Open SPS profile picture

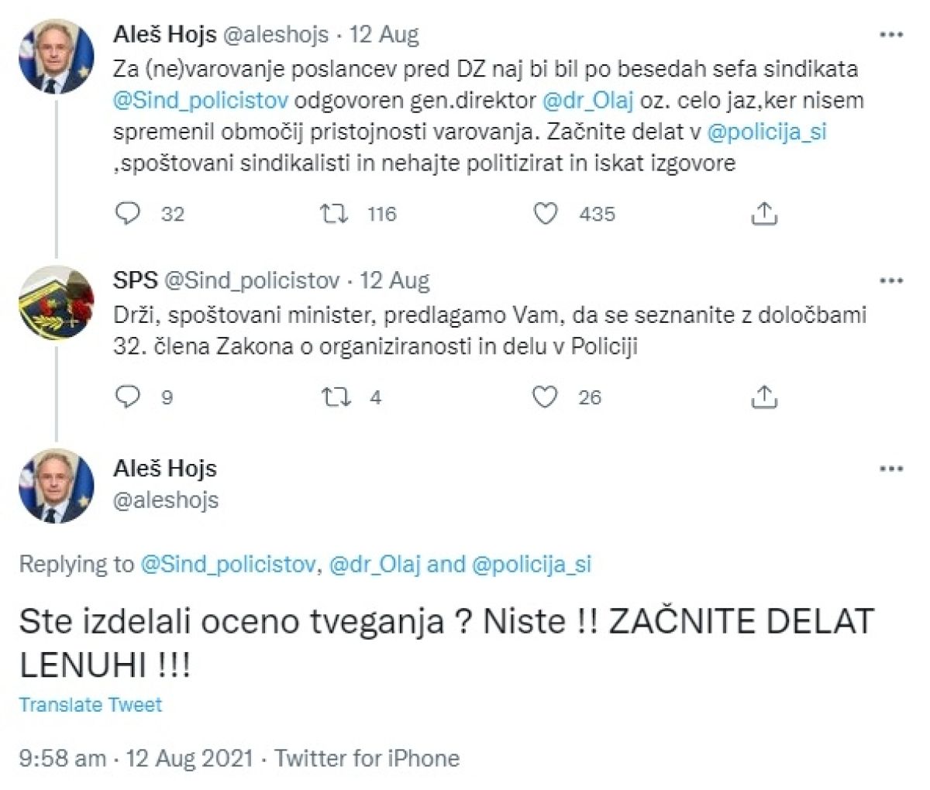click(x=56, y=303)
